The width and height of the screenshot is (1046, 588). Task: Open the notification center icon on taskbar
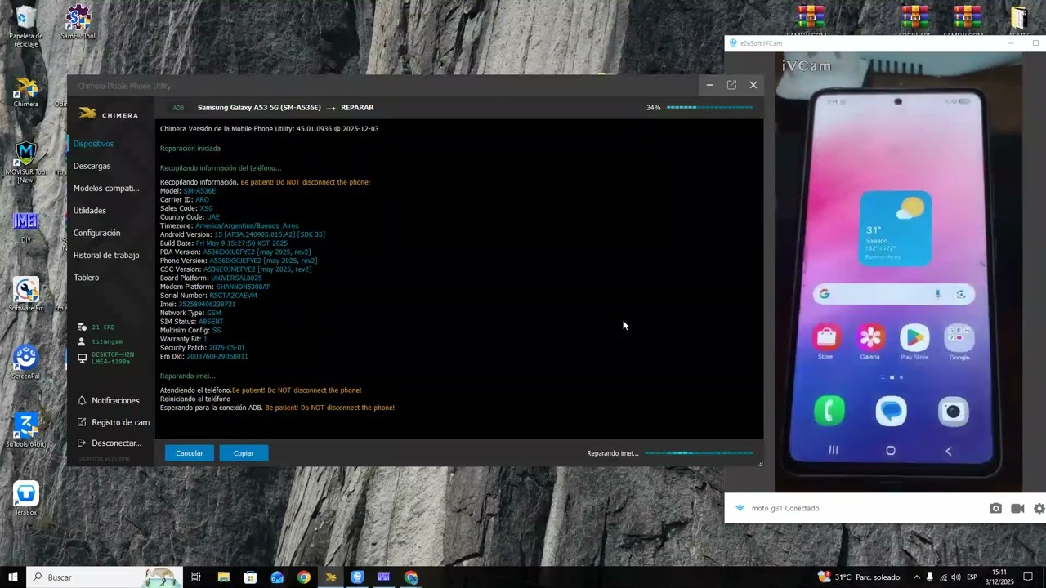click(x=1028, y=577)
